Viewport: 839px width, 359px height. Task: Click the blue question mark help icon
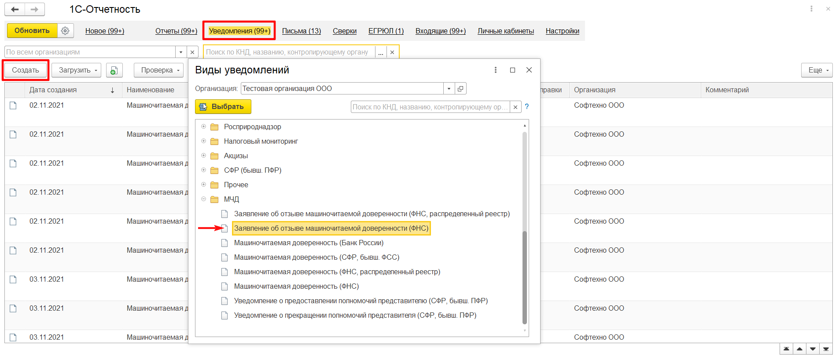tap(527, 107)
